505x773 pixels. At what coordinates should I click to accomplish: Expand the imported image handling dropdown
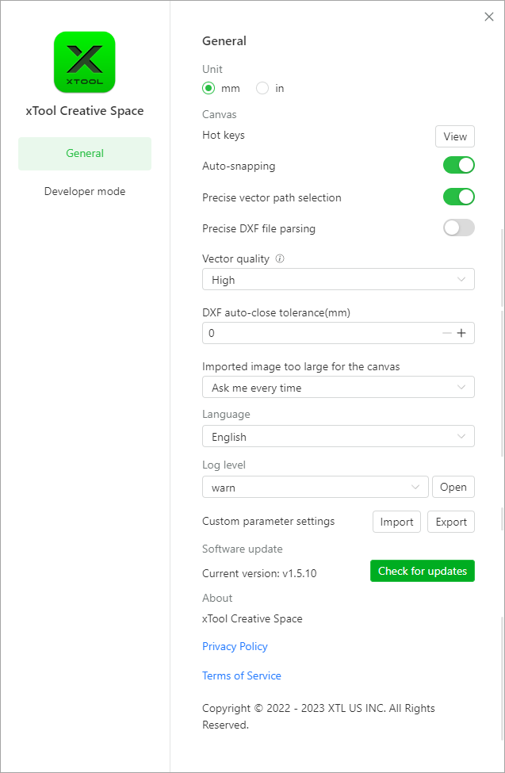click(x=338, y=387)
